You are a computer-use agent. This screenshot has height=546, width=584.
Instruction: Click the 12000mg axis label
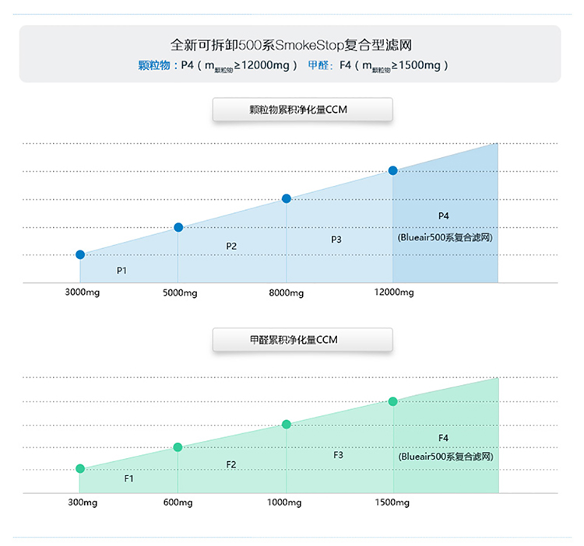click(394, 292)
